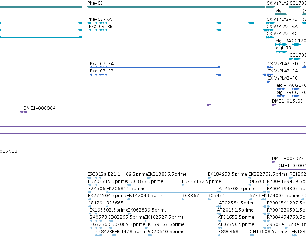Select the elgi gene arrow glyph

(x=281, y=14)
